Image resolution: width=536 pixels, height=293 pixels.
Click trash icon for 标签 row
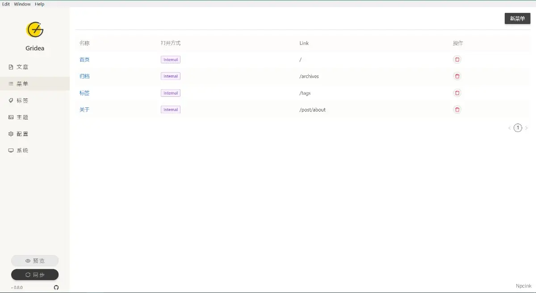point(457,93)
